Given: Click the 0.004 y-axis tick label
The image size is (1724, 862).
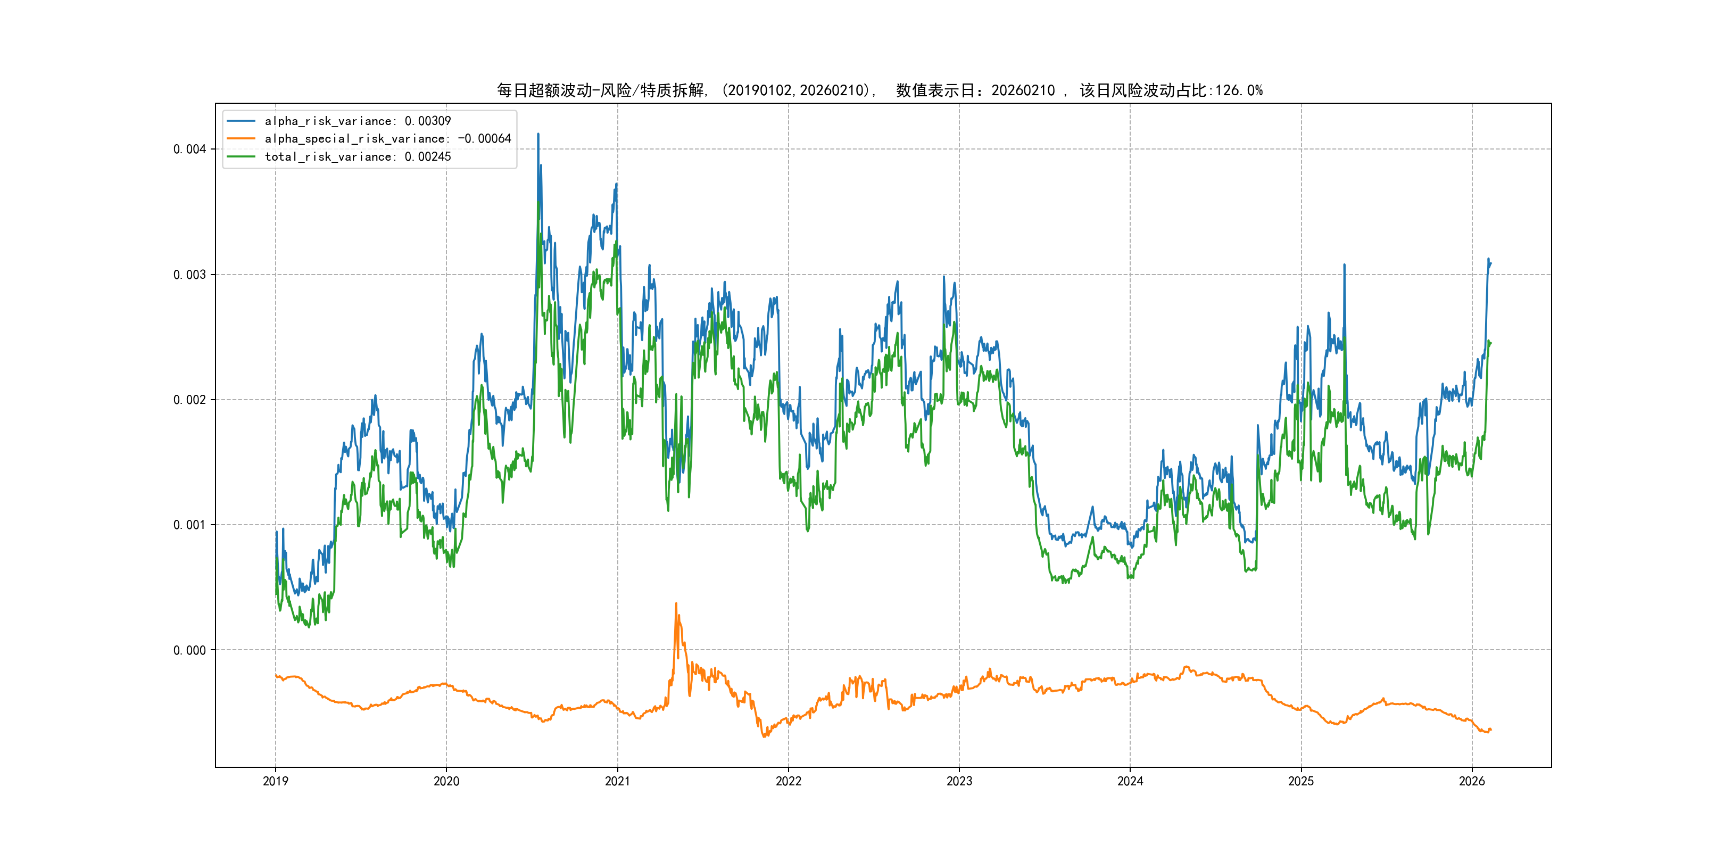Looking at the screenshot, I should click(x=189, y=149).
